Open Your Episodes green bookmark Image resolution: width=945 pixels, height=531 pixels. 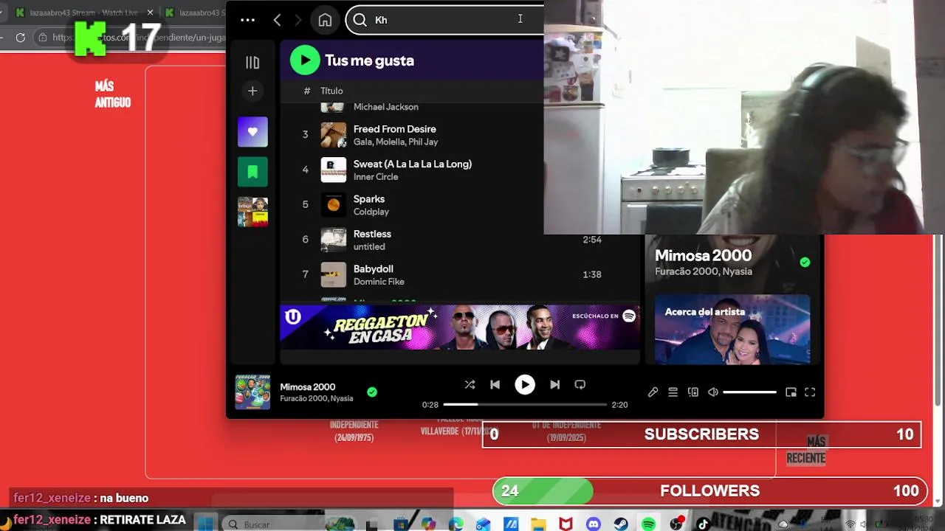[x=252, y=172]
